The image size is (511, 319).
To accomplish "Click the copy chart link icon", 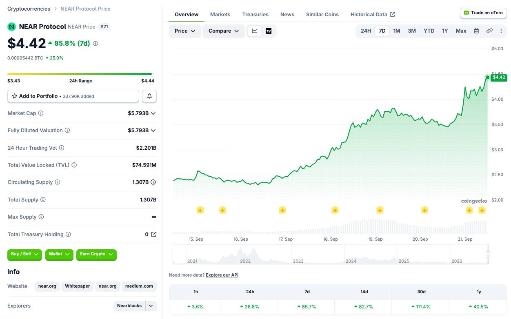I will (x=489, y=31).
